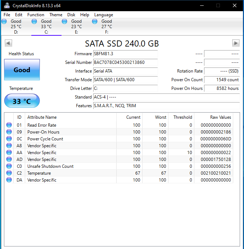Image resolution: width=244 pixels, height=249 pixels.
Task: Close the CrystalDiskInfo window
Action: (235, 5)
